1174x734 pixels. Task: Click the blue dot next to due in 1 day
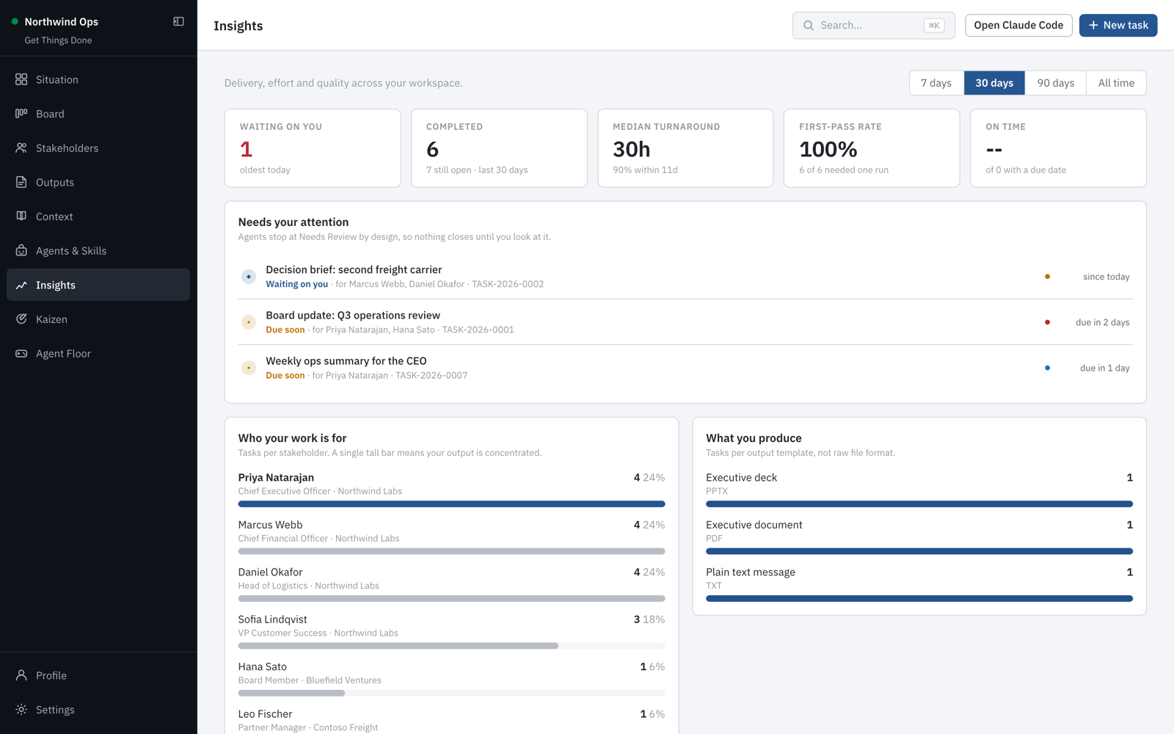pyautogui.click(x=1047, y=368)
